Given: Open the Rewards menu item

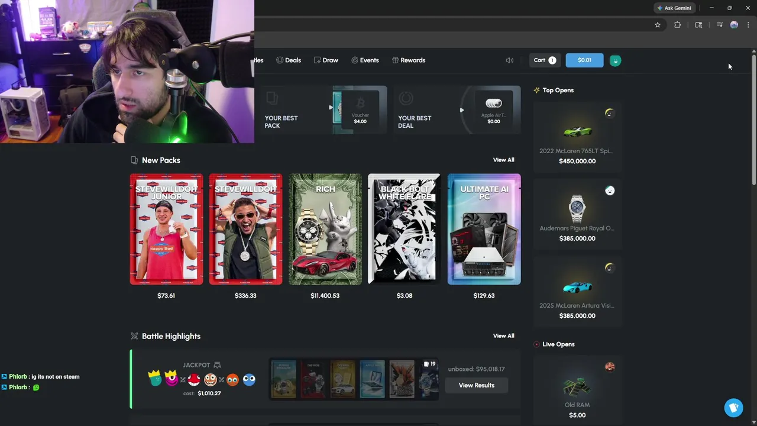Looking at the screenshot, I should click(x=409, y=60).
